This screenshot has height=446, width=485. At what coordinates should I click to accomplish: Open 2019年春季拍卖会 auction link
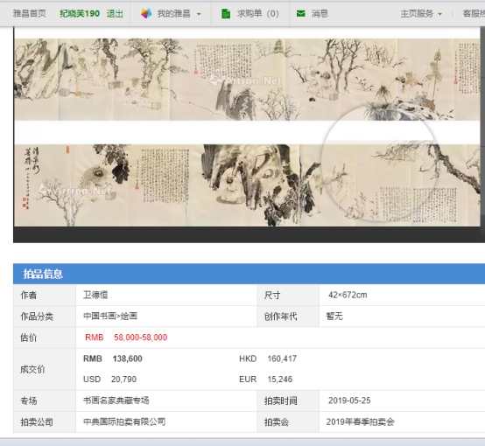coord(361,422)
